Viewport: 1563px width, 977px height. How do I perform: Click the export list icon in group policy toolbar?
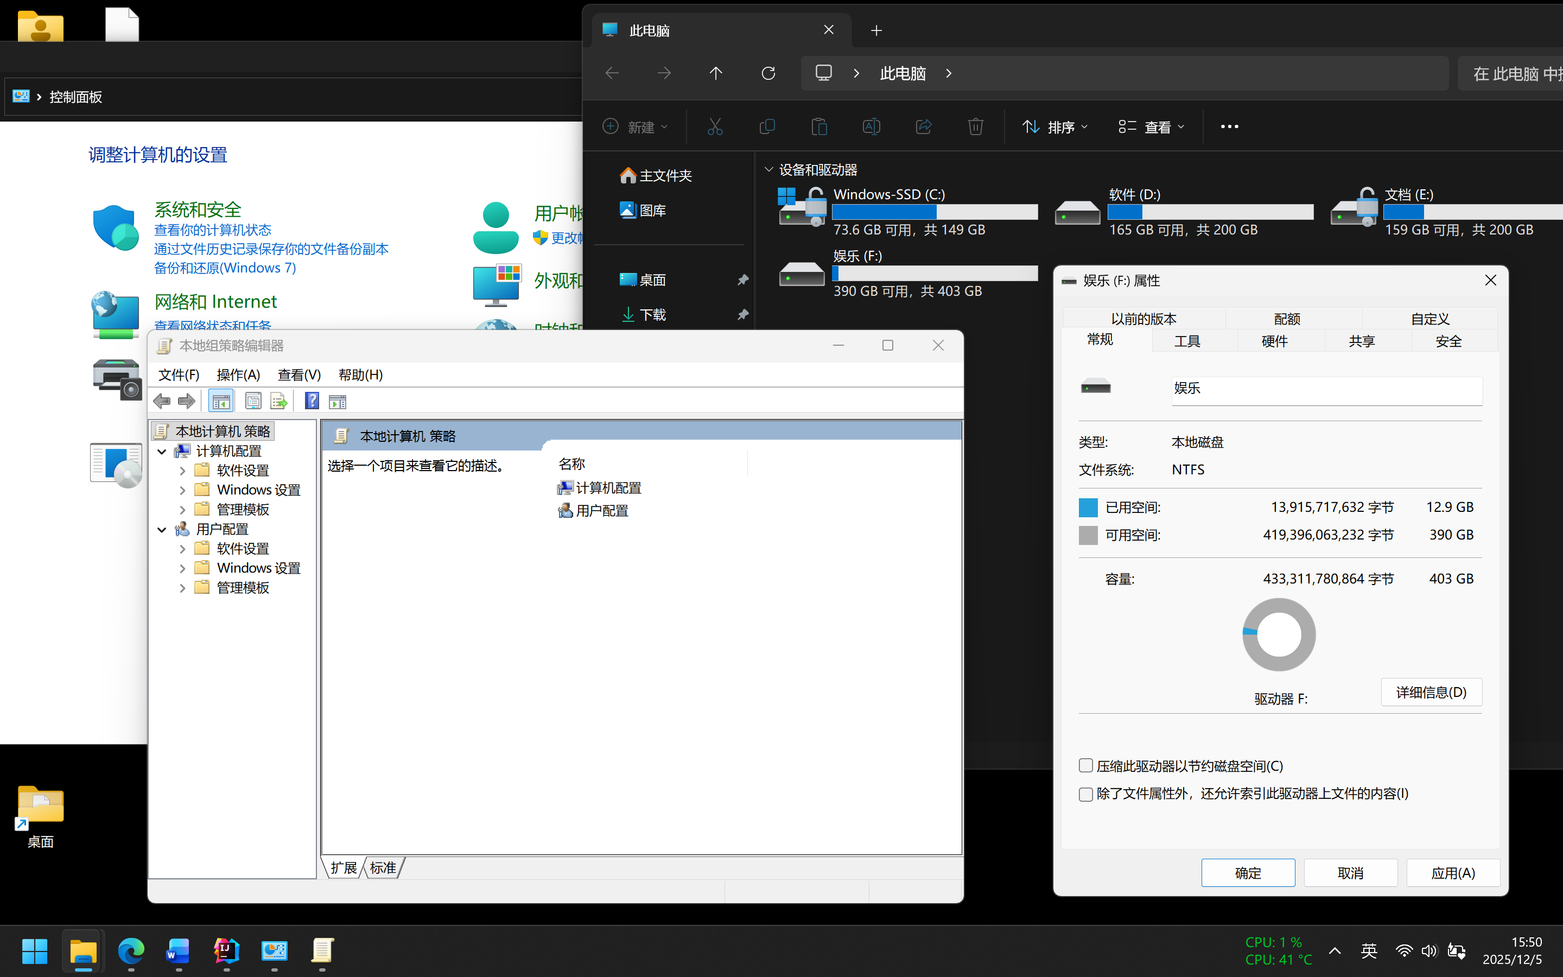tap(279, 401)
